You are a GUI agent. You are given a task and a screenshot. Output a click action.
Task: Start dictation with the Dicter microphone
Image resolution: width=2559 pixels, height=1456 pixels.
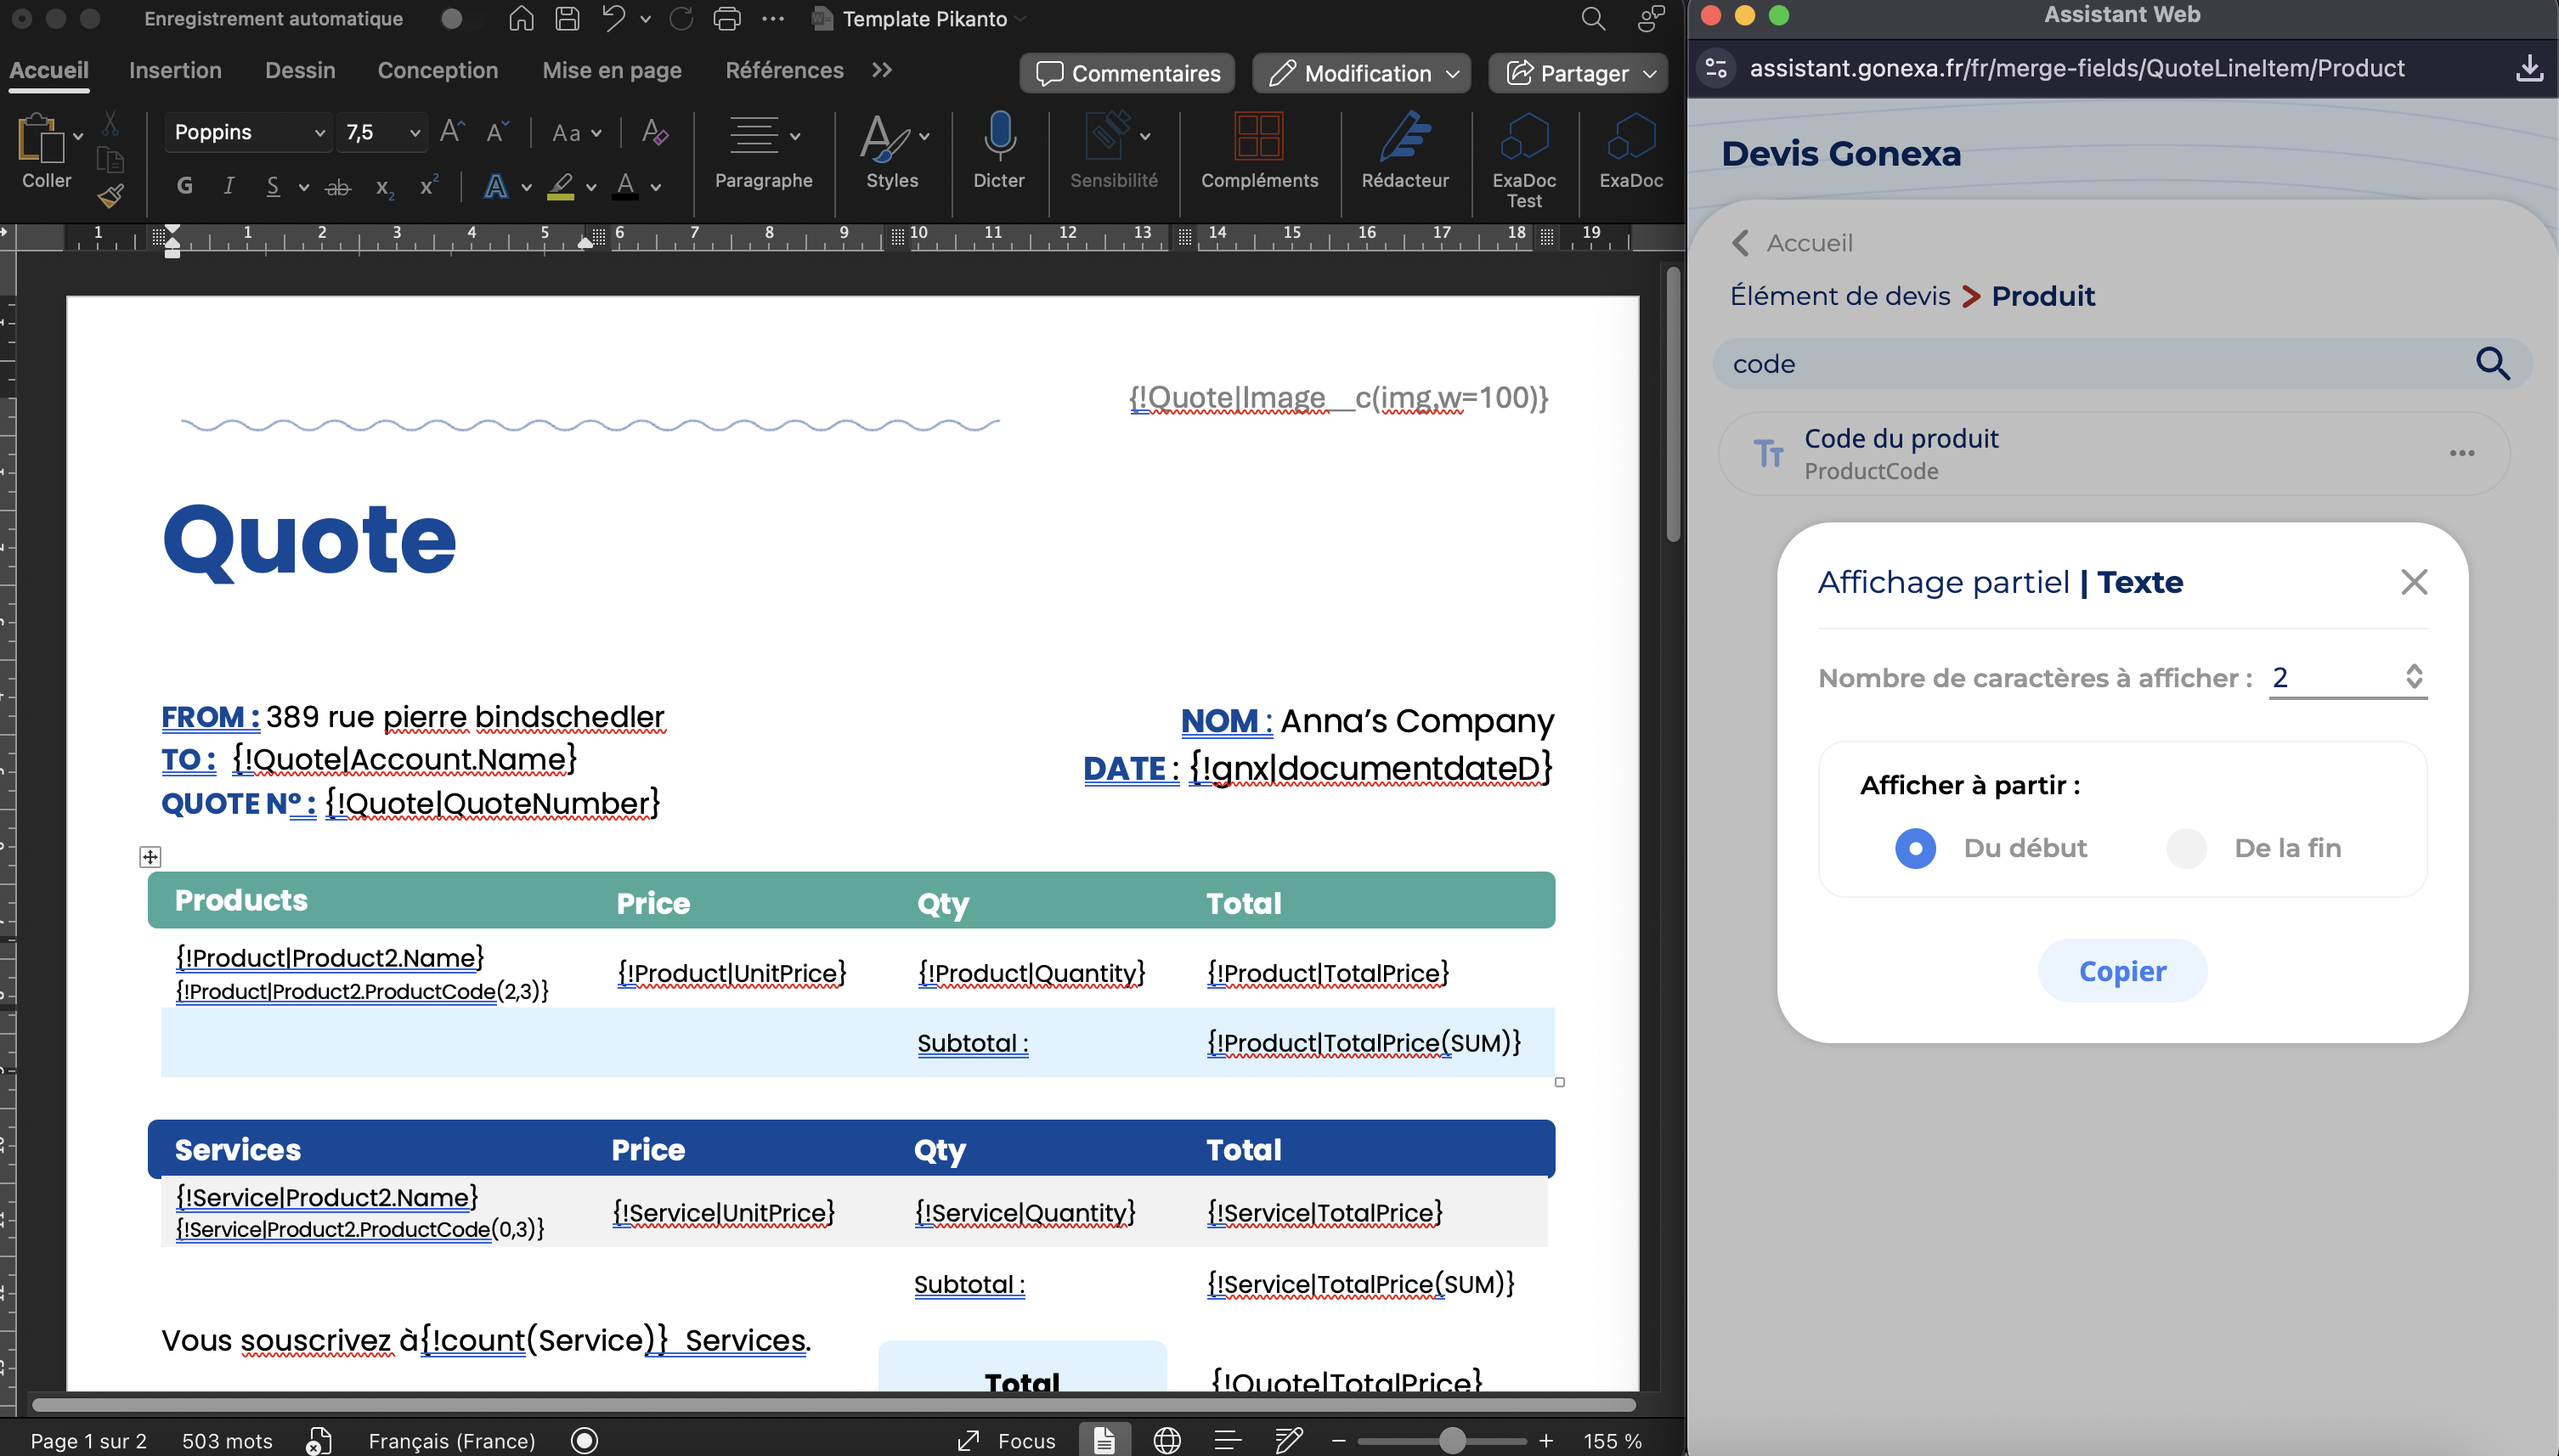point(999,136)
